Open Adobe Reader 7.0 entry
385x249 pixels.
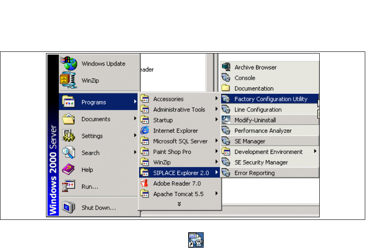[x=180, y=183]
